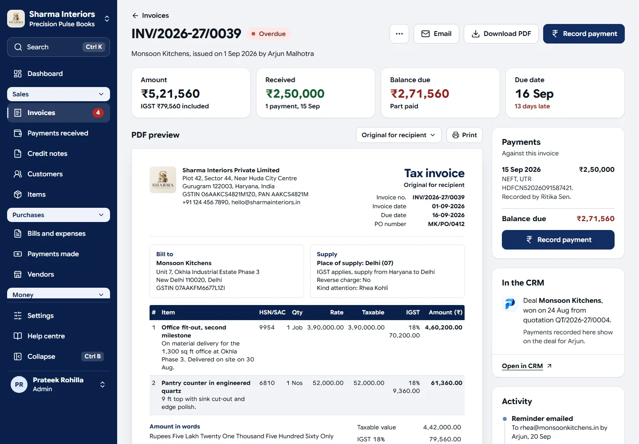The height and width of the screenshot is (444, 639).
Task: Email this invoice
Action: (x=436, y=34)
